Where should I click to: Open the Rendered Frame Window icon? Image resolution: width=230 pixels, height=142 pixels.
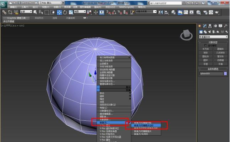211,12
